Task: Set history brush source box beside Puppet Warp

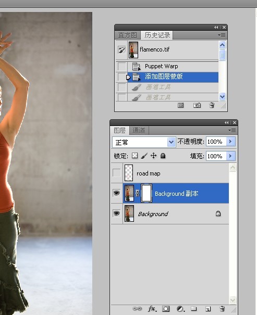Action: point(121,66)
